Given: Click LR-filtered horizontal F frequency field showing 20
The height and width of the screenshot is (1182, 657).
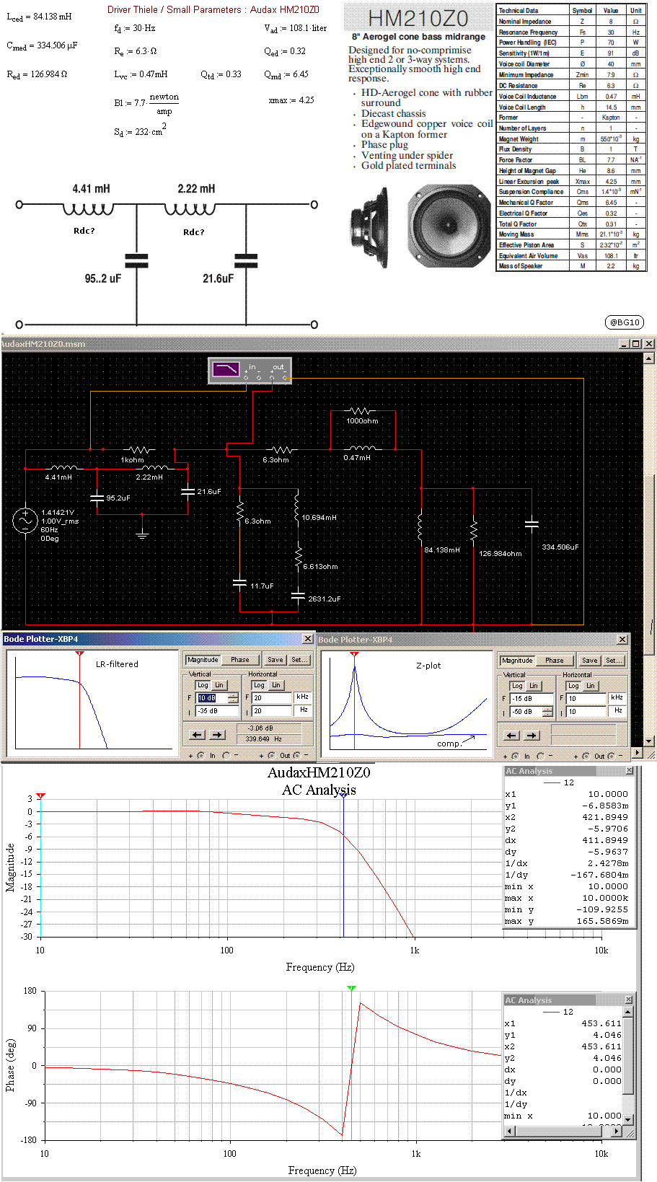Looking at the screenshot, I should (272, 698).
